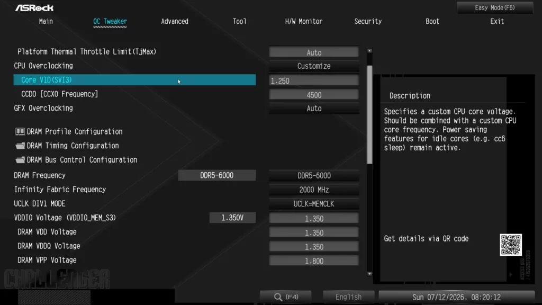This screenshot has height=305, width=542.
Task: Click the Core VID 1.250 input field
Action: coord(314,80)
